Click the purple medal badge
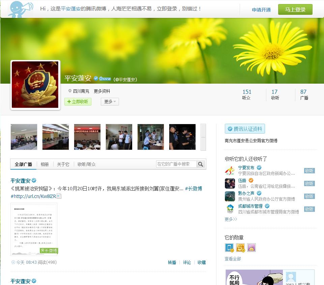This screenshot has height=285, width=324. (x=252, y=248)
